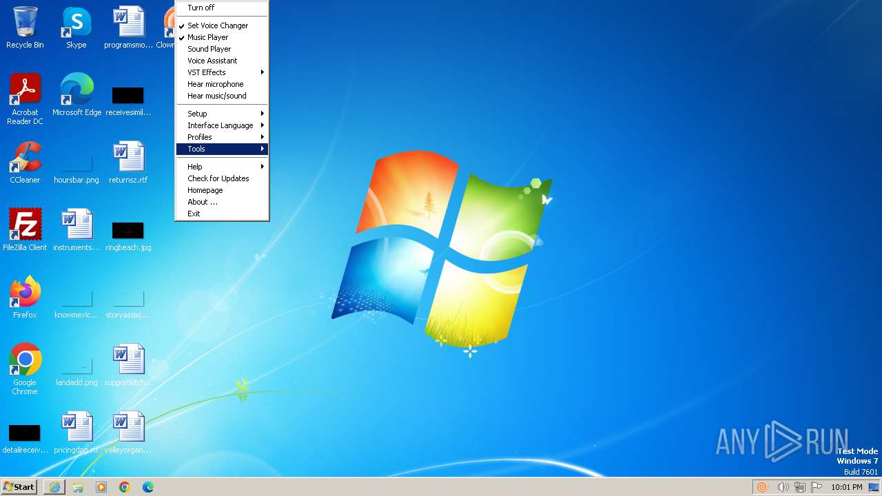882x496 pixels.
Task: Open Sound Player from the menu
Action: 222,49
